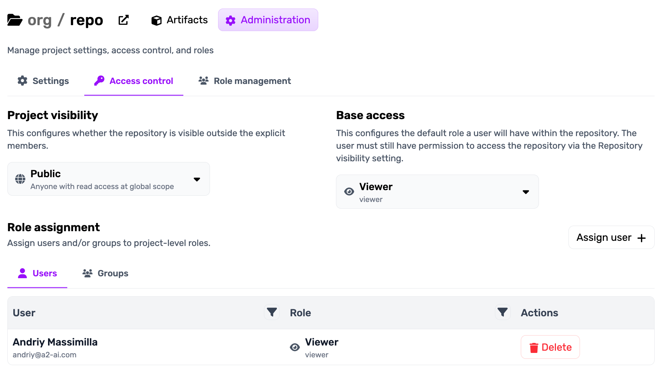Click the Administration gear icon

[230, 20]
